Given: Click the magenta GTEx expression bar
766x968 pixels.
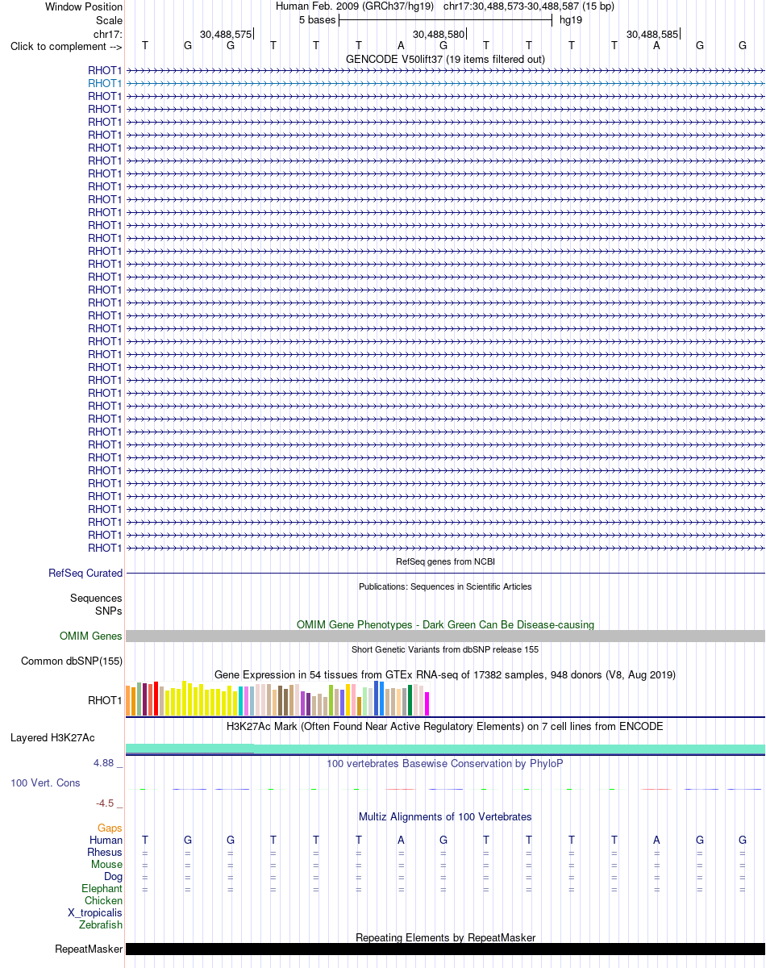Looking at the screenshot, I should (x=427, y=703).
